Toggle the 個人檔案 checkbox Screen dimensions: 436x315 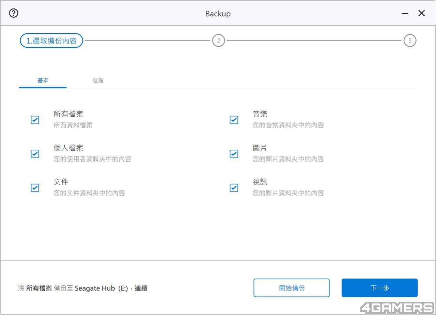pos(35,154)
